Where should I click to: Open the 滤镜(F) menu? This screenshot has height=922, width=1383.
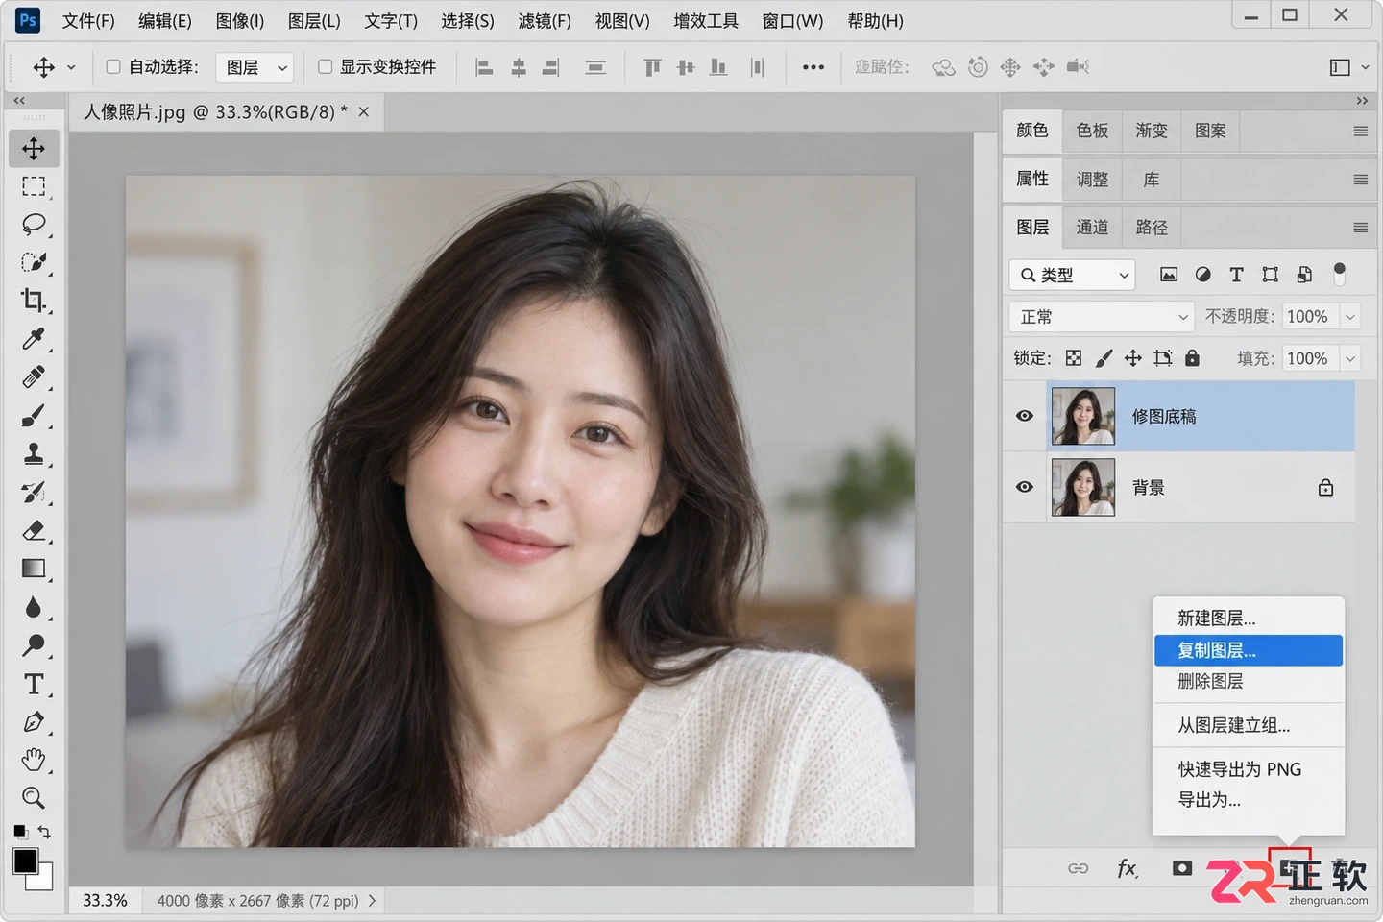545,21
